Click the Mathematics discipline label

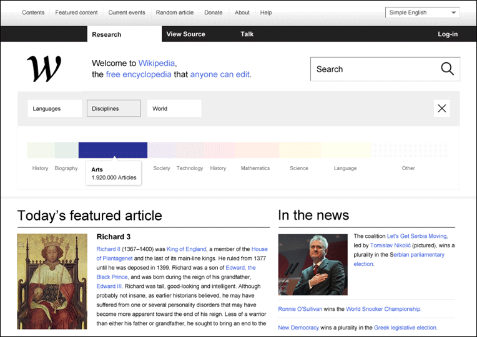255,168
